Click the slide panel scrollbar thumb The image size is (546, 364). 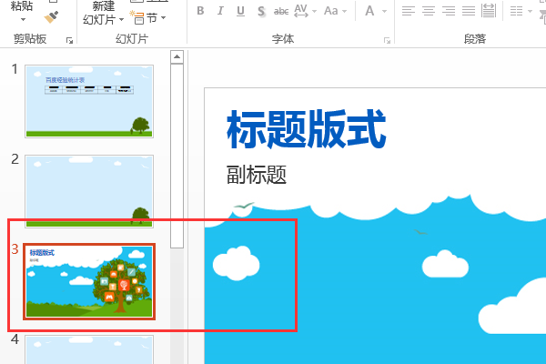177,156
